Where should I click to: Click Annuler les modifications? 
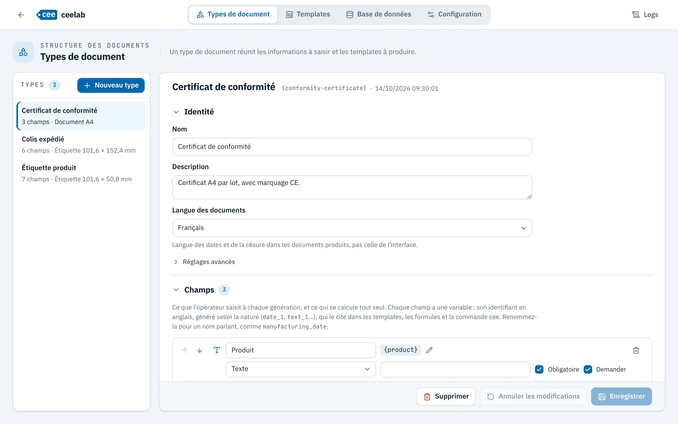point(533,396)
